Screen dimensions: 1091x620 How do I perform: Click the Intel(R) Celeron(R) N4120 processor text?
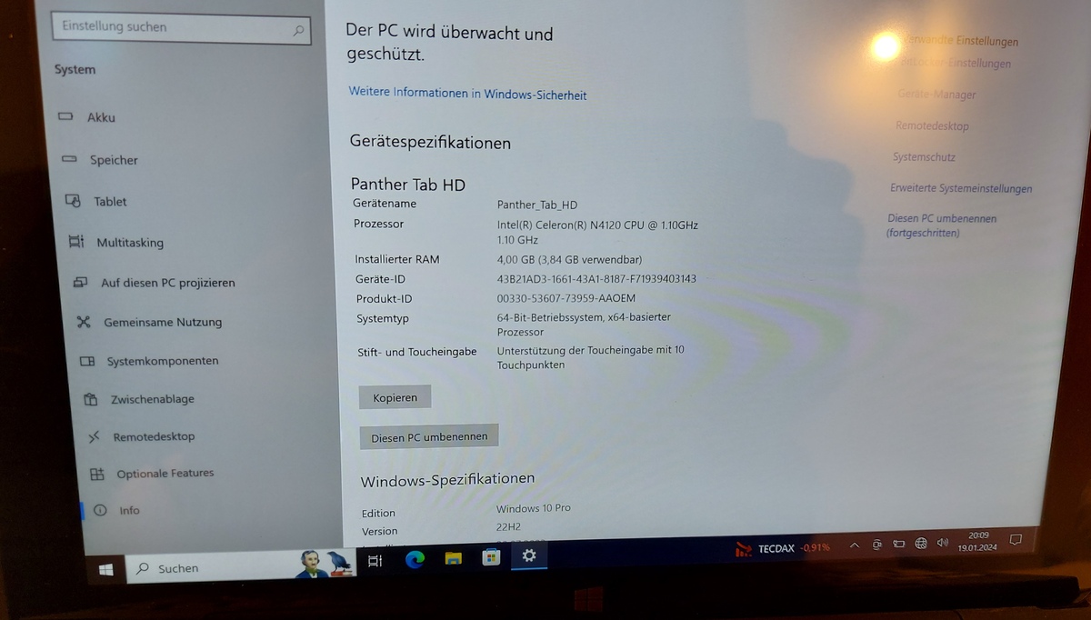tap(597, 232)
